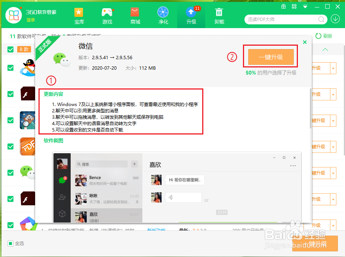
Task: Uncheck the magnifier cartoon app checkbox
Action: point(10,121)
